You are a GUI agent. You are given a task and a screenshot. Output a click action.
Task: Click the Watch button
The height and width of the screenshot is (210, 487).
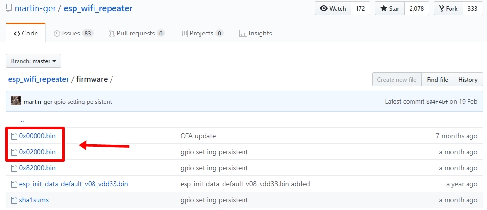[333, 8]
